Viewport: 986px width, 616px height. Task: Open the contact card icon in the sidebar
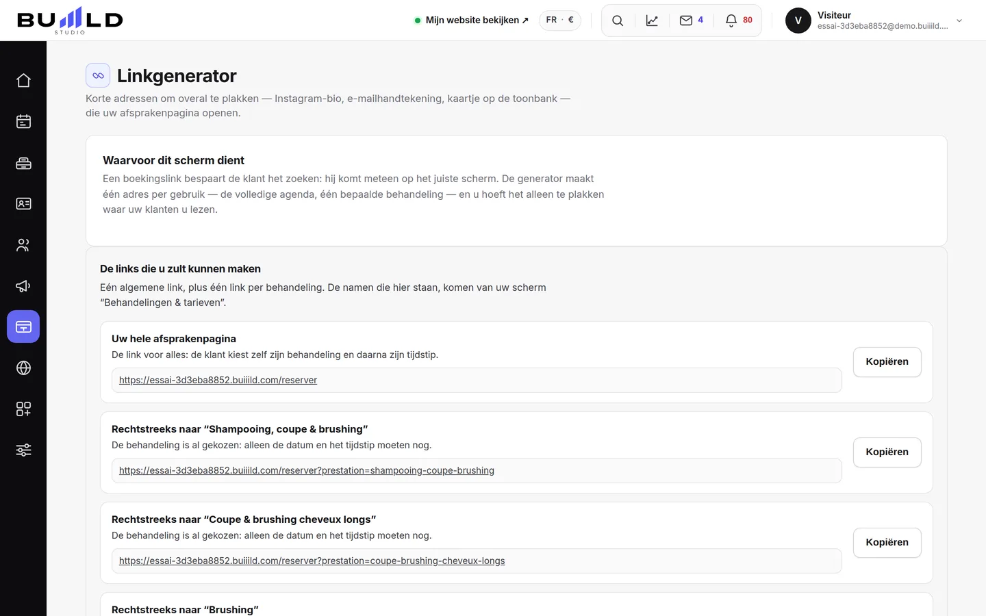coord(23,204)
